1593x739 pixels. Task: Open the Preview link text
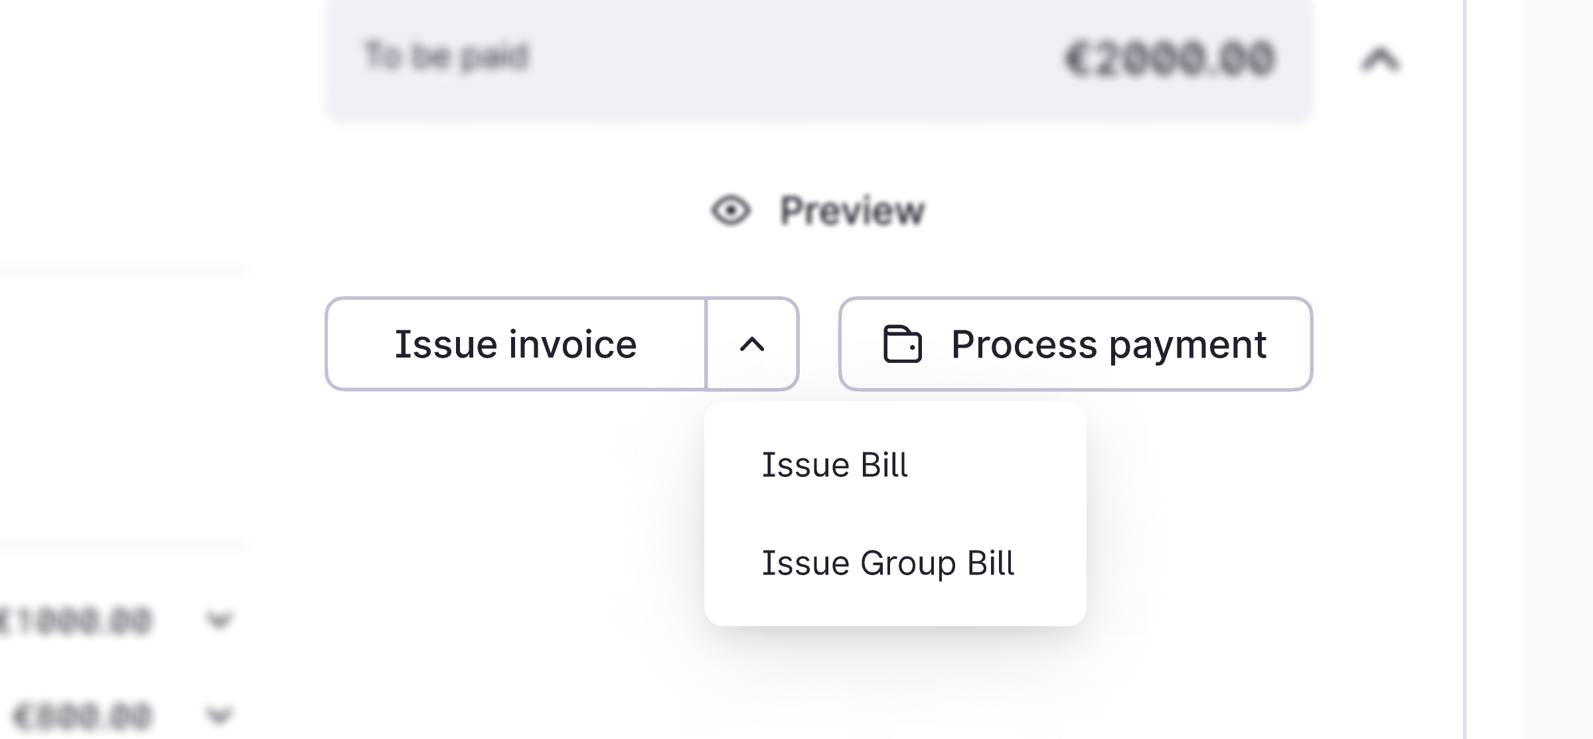coord(852,211)
